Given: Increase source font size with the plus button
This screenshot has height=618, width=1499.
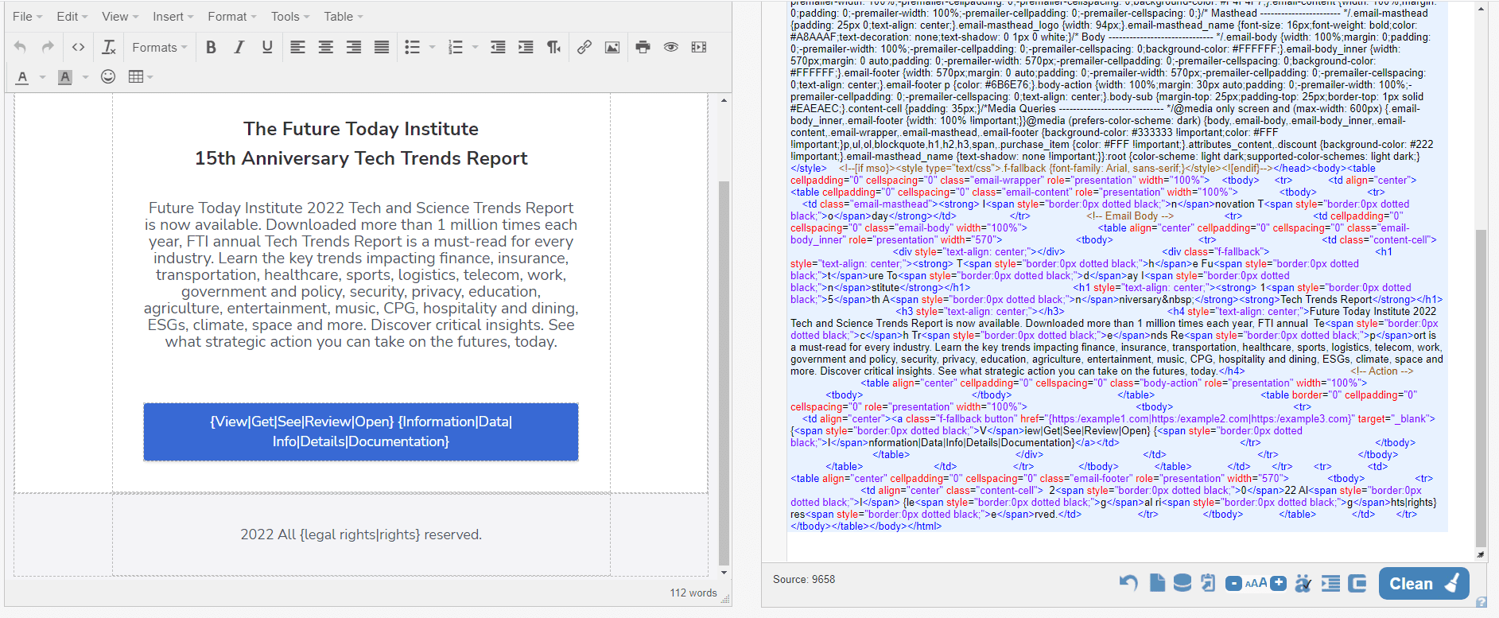Looking at the screenshot, I should click(x=1278, y=583).
